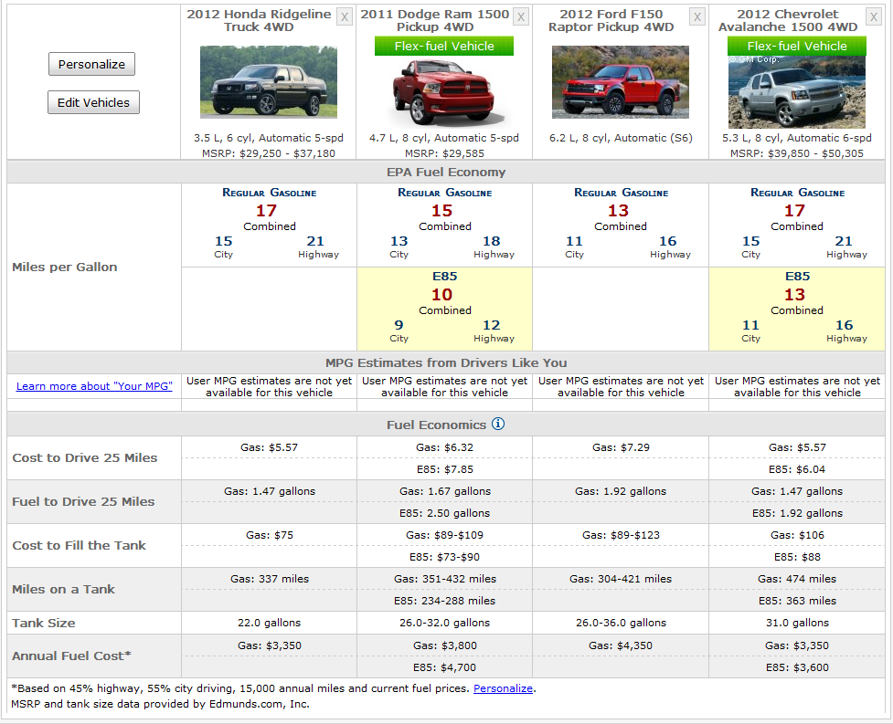Click the E85: $4,700 annual cost
893x724 pixels.
tap(444, 667)
